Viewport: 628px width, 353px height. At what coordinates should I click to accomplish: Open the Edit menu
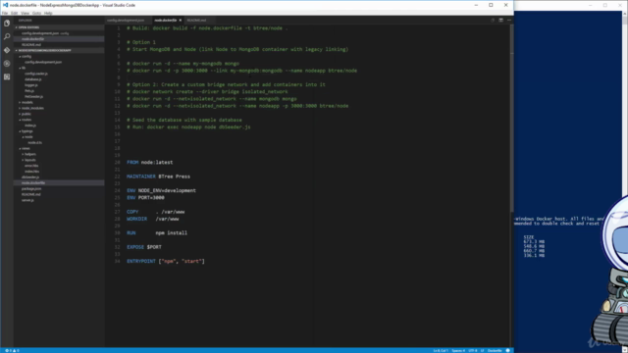(x=15, y=13)
